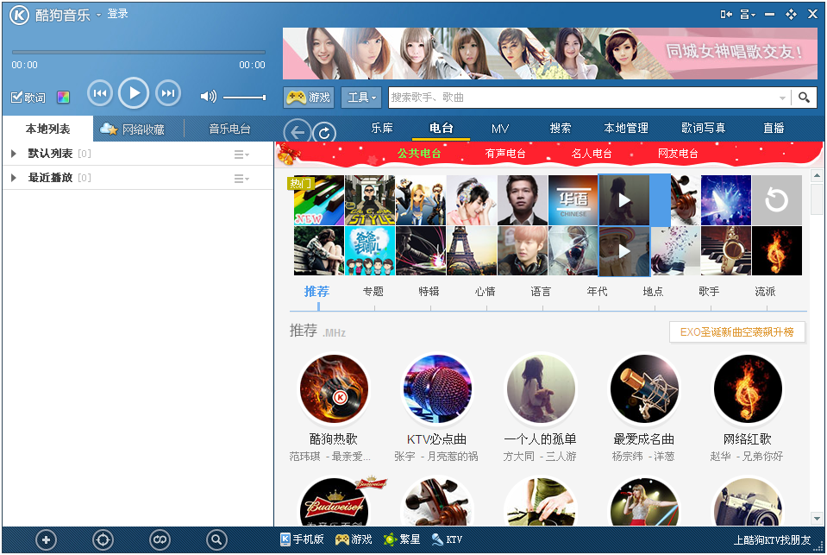Open the 直播 tab

pyautogui.click(x=774, y=128)
